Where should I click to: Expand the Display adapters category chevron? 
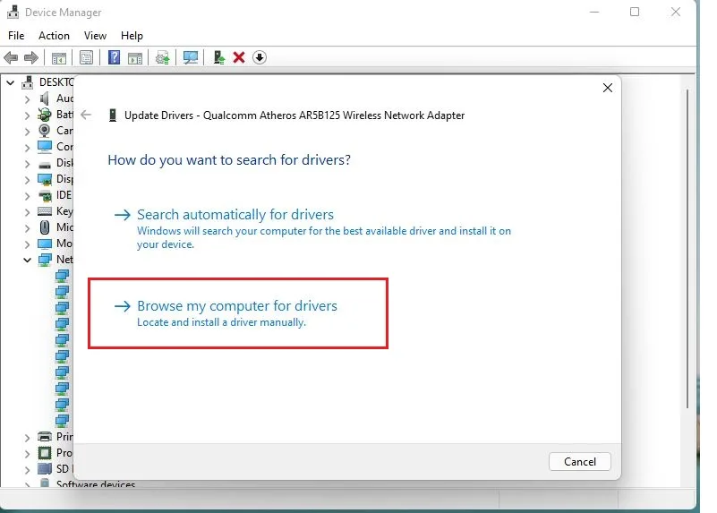click(x=27, y=180)
